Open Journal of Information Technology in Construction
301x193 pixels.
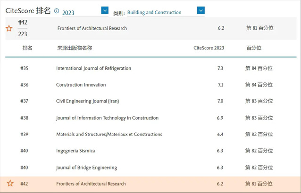(107, 118)
